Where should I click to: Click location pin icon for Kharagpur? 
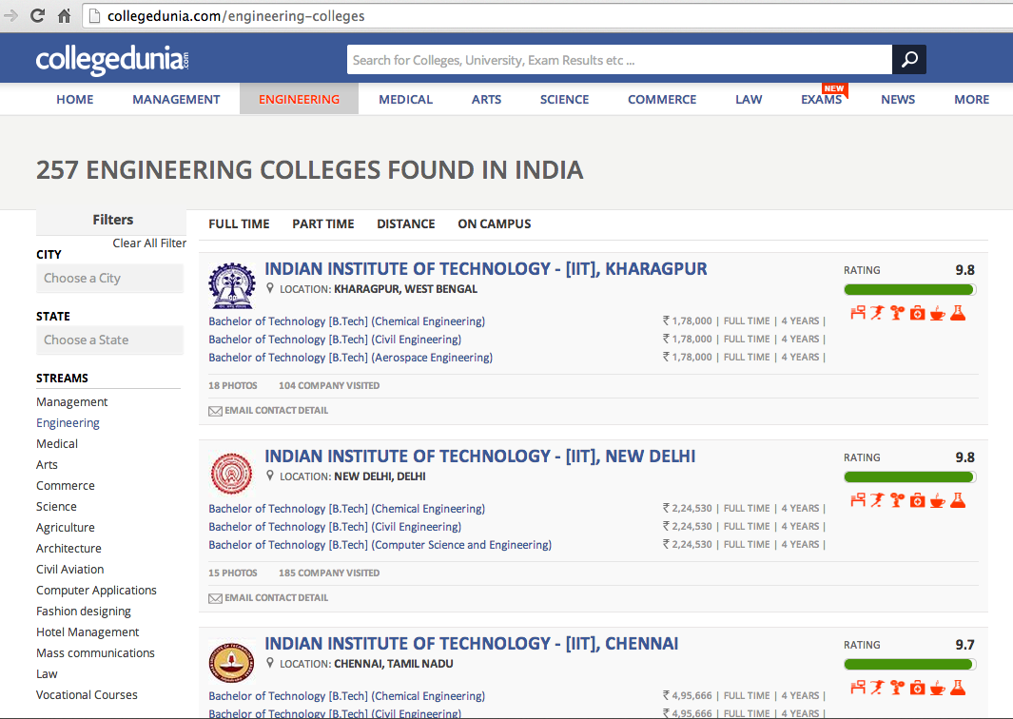270,288
